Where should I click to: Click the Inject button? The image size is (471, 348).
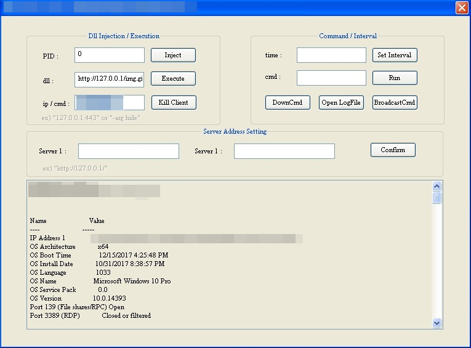tap(173, 55)
